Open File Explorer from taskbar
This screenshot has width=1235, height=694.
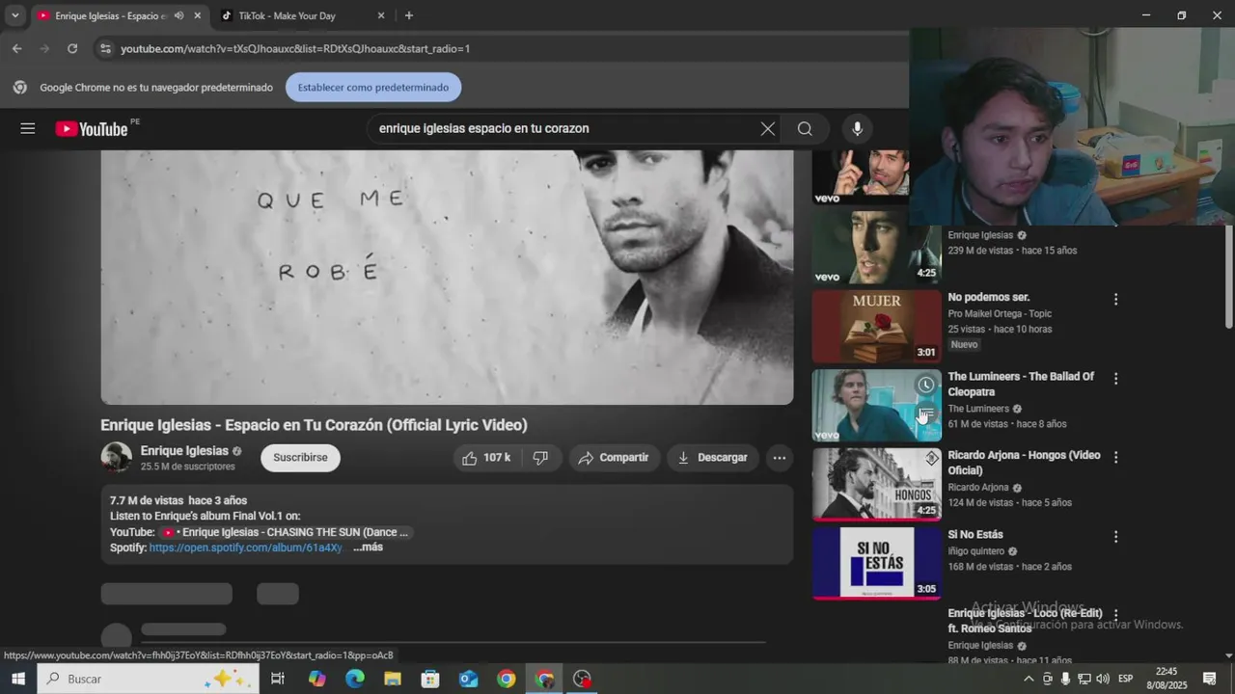(393, 679)
